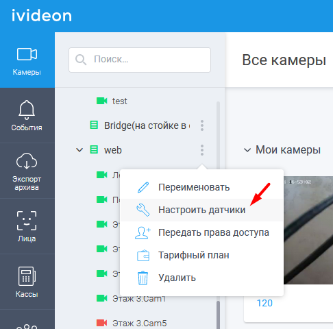Click the 120 camera name link
333x329 pixels.
[264, 303]
